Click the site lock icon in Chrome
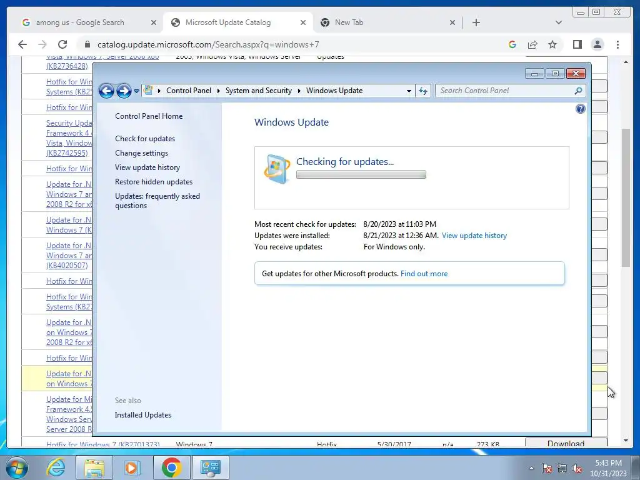 coord(87,44)
